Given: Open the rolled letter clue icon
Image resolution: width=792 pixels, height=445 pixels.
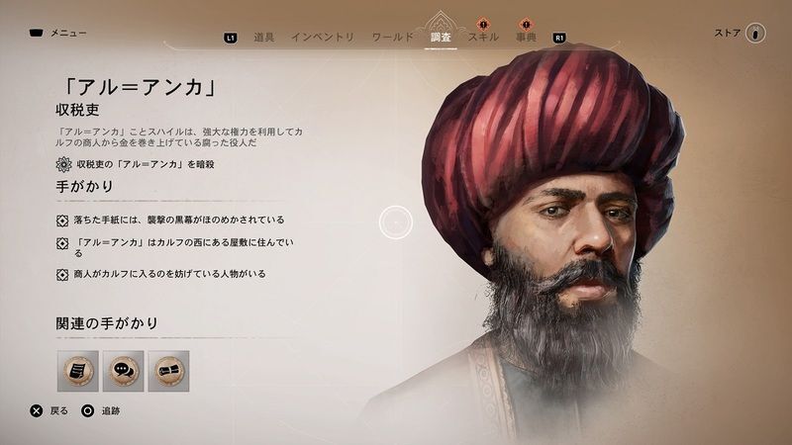Looking at the screenshot, I should (x=168, y=372).
